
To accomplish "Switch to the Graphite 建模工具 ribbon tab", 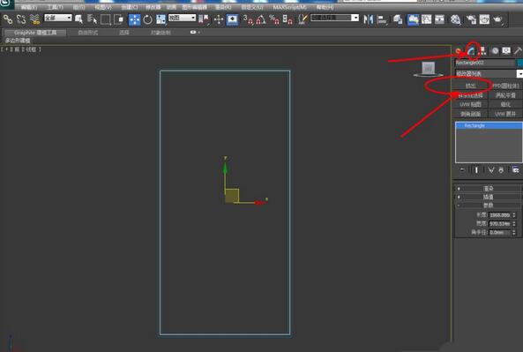I will click(35, 33).
